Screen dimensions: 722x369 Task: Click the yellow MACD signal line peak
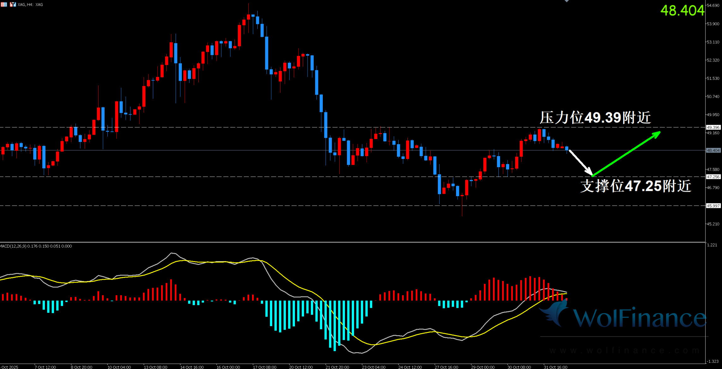pos(257,261)
